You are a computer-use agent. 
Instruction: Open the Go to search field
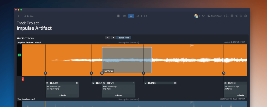[29, 16]
